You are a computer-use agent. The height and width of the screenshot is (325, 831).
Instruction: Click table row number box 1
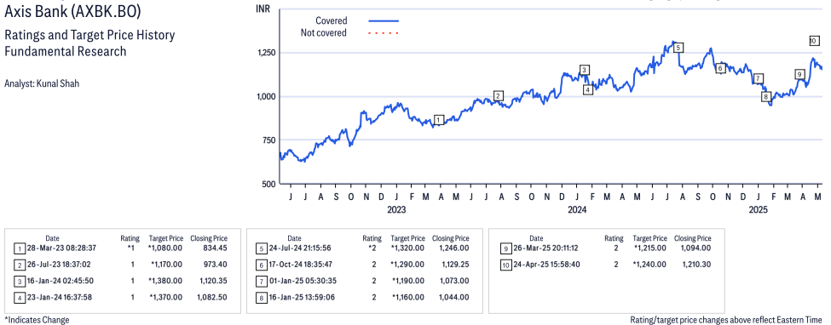tap(20, 248)
